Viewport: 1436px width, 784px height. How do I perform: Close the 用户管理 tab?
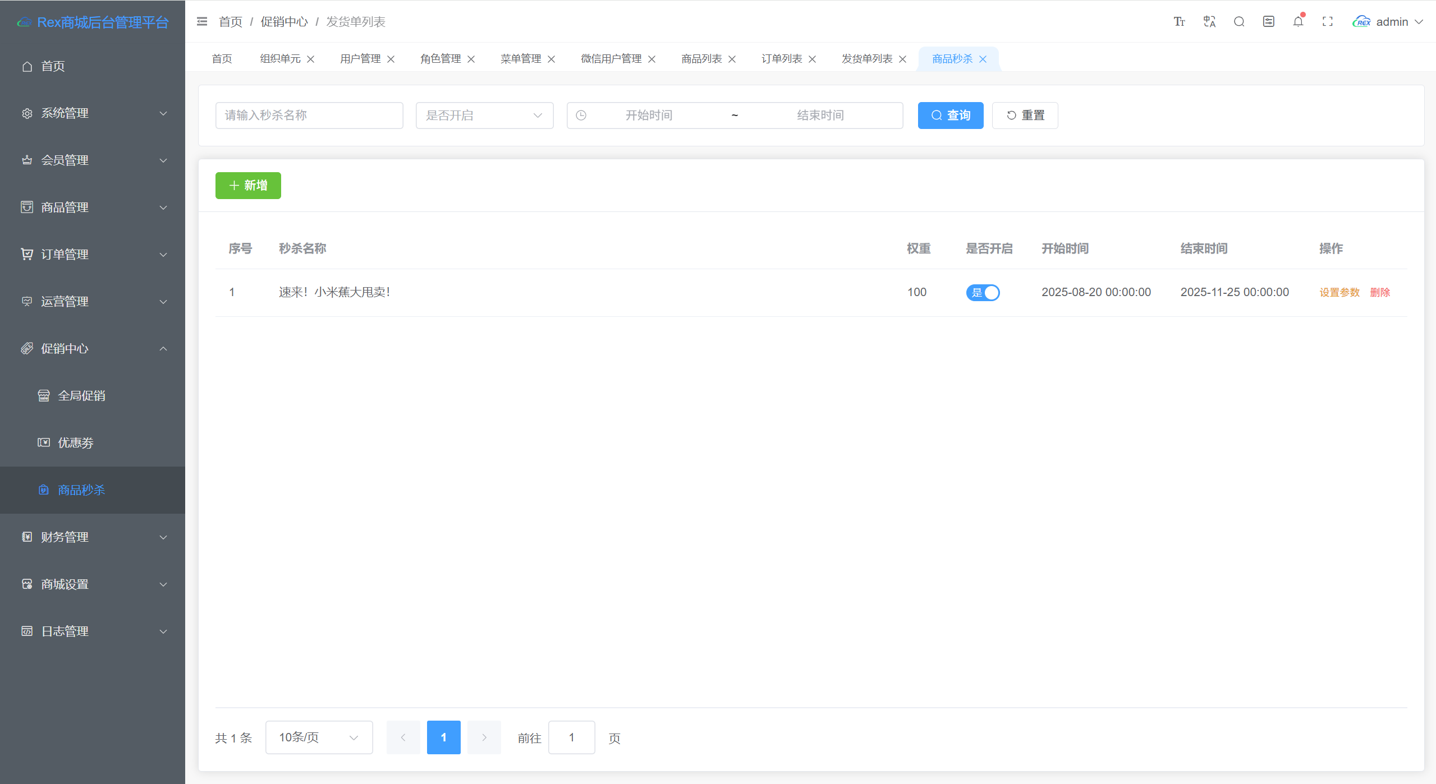(x=391, y=59)
